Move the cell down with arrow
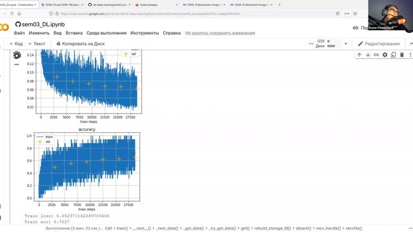Viewport: 413px width, 232px height. coord(368,55)
